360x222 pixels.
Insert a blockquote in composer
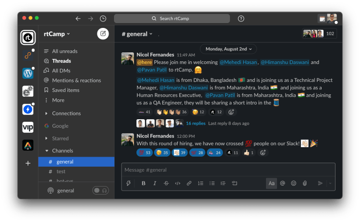coord(223,183)
